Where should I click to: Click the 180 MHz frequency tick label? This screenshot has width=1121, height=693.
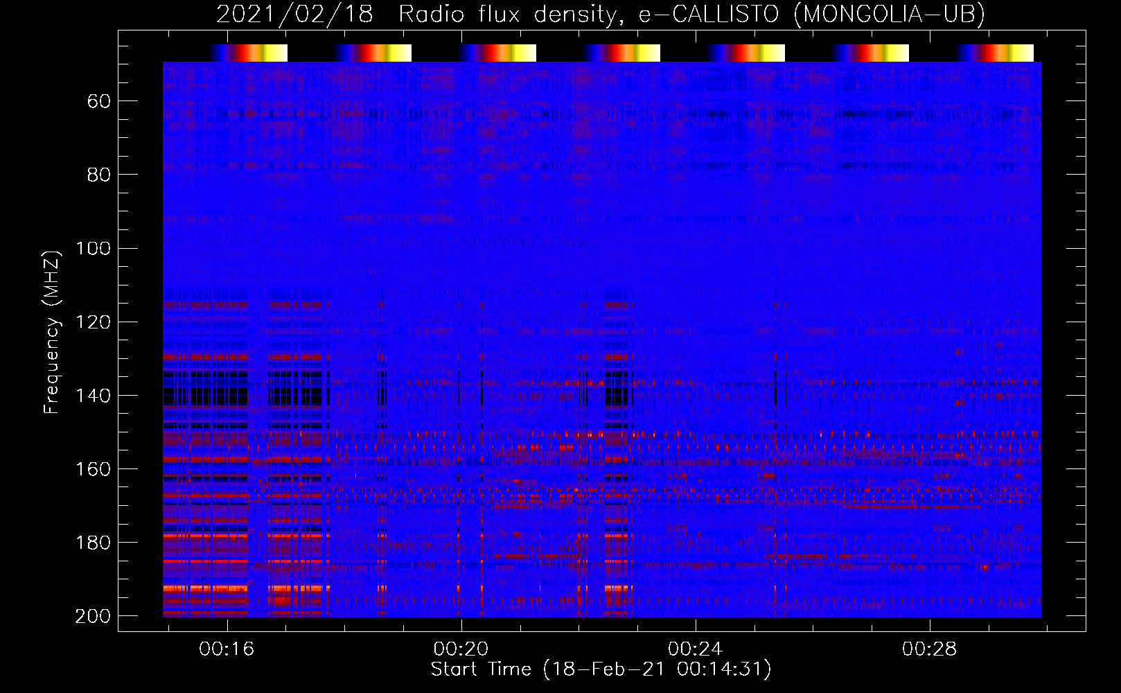(93, 542)
